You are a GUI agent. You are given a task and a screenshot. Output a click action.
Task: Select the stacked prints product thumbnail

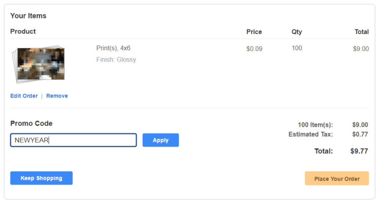[x=39, y=64]
